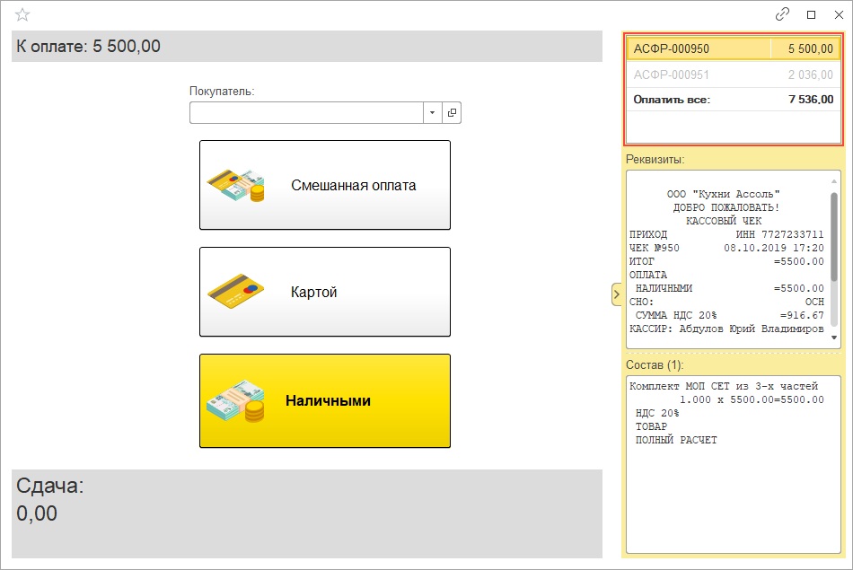Pay by card with Картой button
853x570 pixels.
325,292
